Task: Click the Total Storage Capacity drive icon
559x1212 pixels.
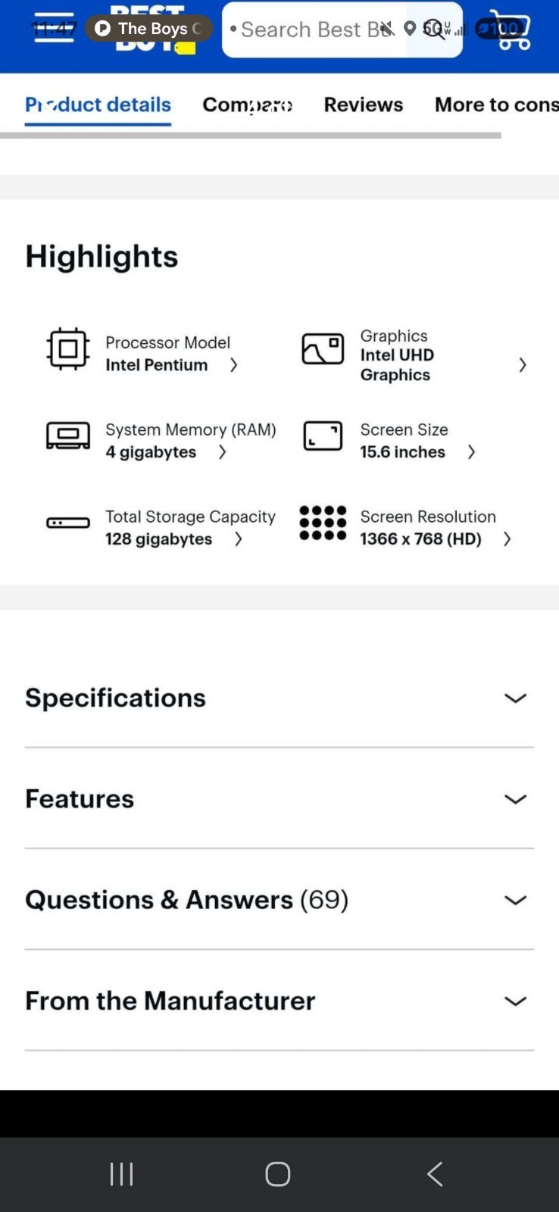Action: click(68, 523)
